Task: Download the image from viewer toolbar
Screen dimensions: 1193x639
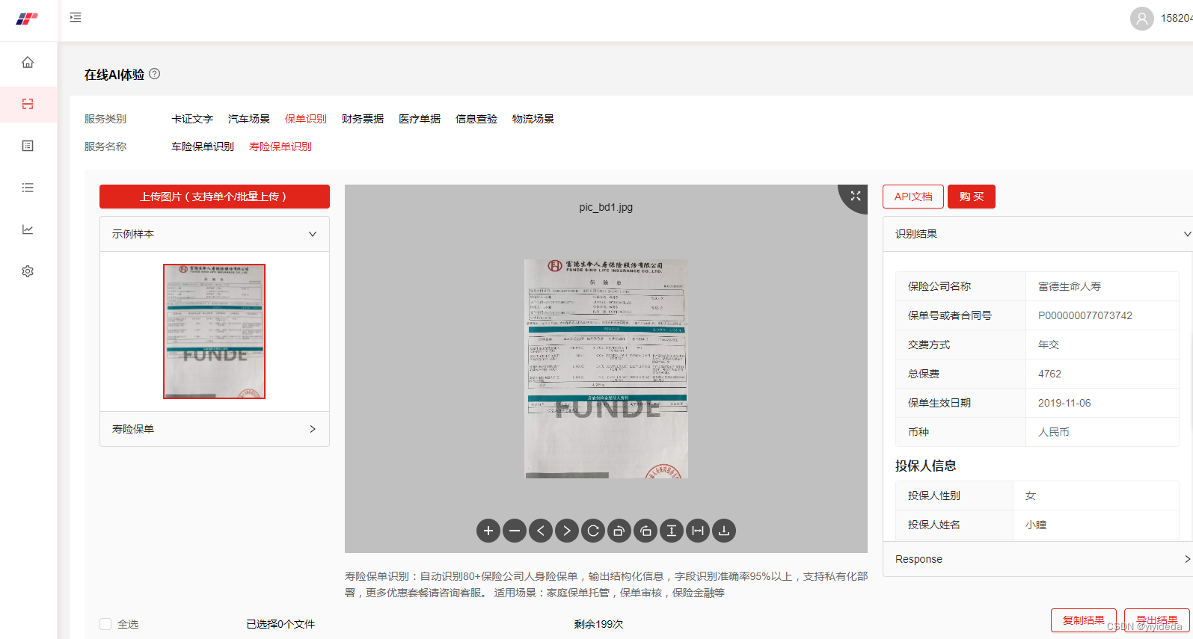Action: tap(724, 531)
